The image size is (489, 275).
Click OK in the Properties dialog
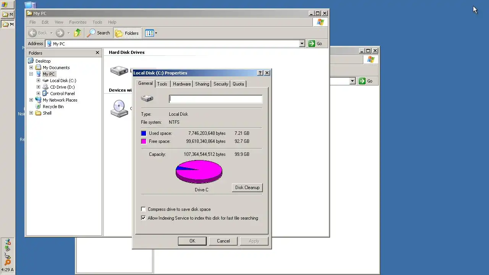pyautogui.click(x=192, y=241)
